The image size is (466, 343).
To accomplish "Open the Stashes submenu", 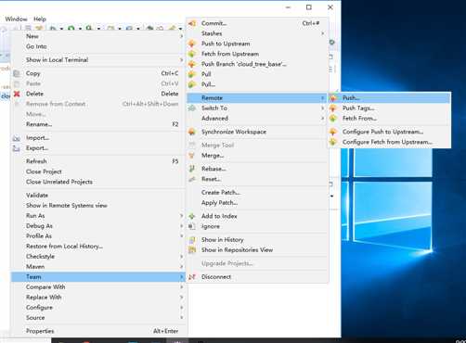I will 256,33.
